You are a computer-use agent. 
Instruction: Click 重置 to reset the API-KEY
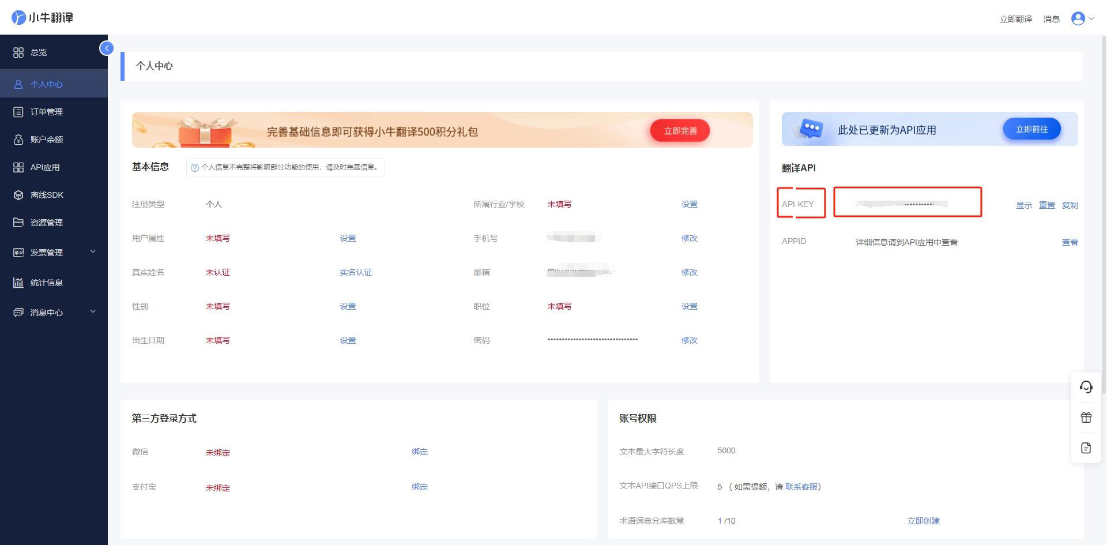pos(1047,205)
